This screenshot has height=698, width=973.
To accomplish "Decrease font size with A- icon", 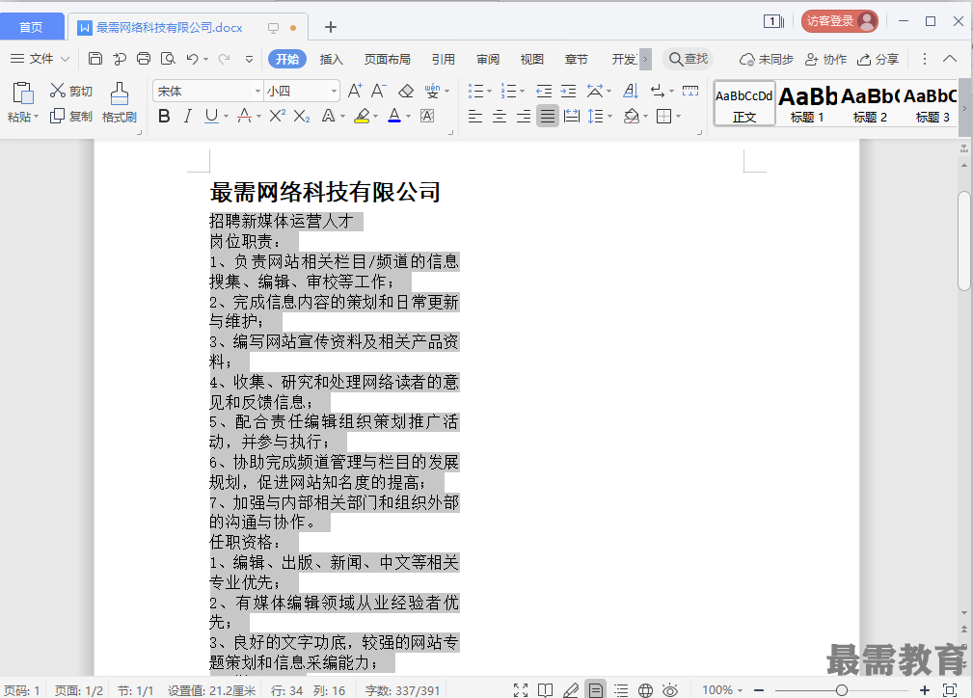I will tap(379, 92).
